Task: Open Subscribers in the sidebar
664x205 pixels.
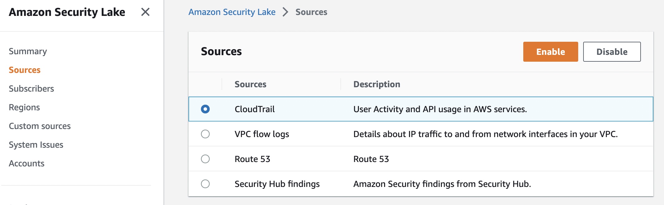Action: tap(31, 89)
